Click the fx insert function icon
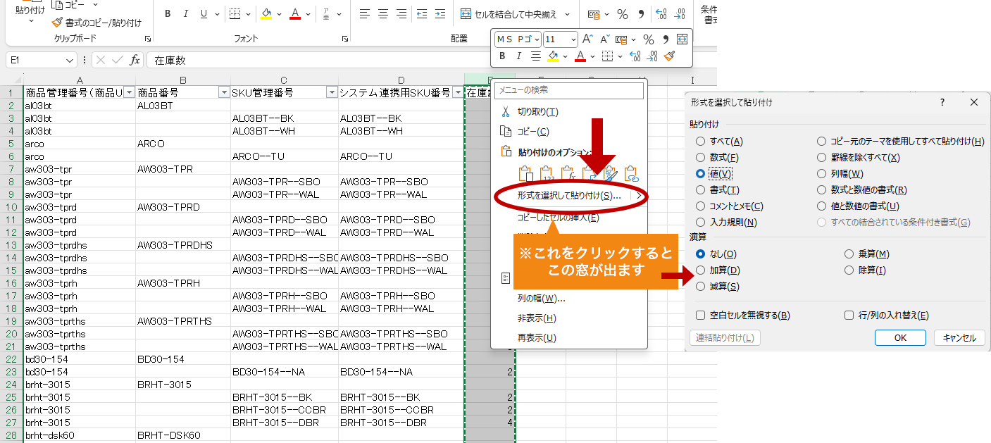Viewport: 991px width, 443px height. 135,61
